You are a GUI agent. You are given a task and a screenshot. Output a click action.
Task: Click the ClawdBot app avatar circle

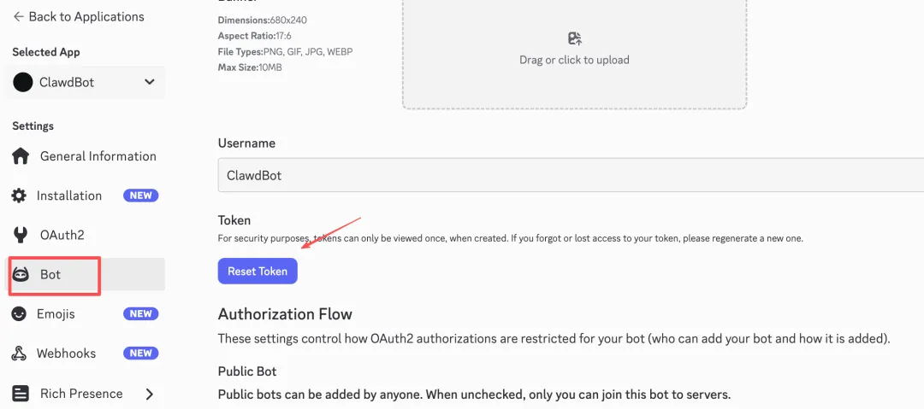point(23,83)
